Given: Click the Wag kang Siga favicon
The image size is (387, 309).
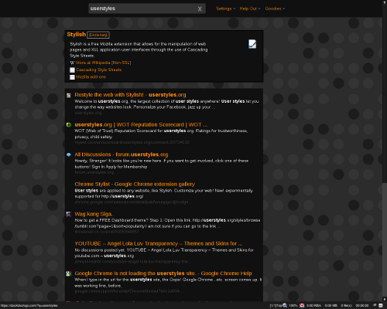Looking at the screenshot, I should [x=69, y=214].
